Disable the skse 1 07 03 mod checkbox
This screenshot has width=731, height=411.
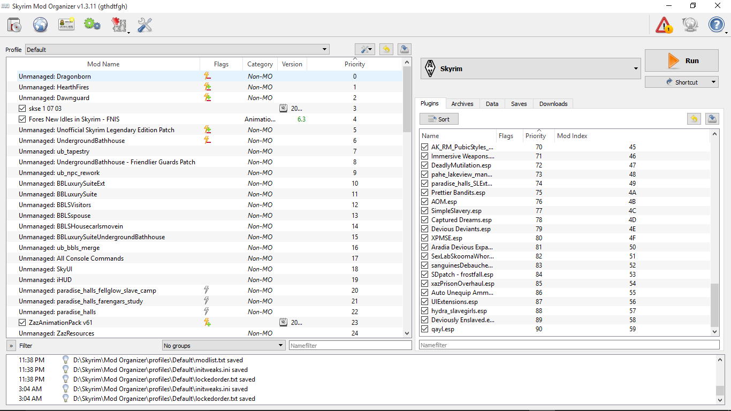click(x=22, y=109)
